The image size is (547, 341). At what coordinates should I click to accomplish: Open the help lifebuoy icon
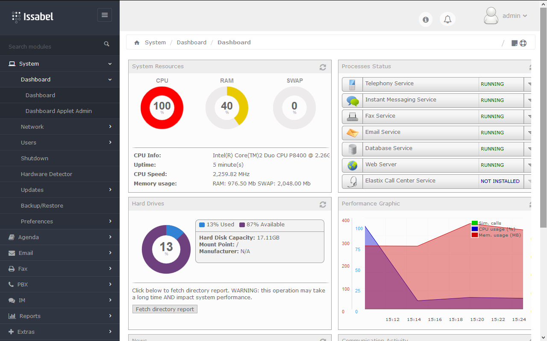tap(523, 43)
